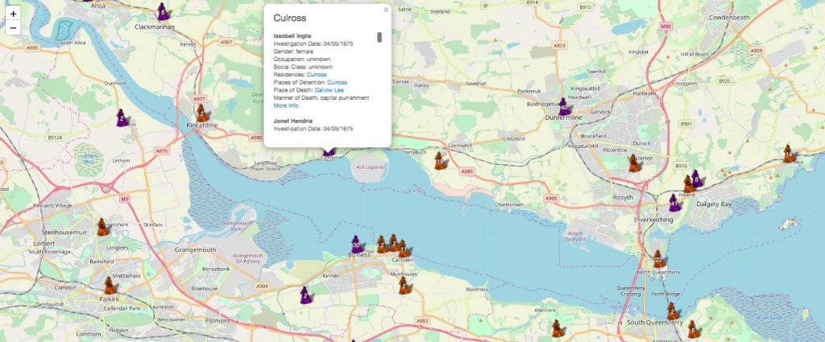Screen dimensions: 825x342
Task: Click the purple marker numbered 41 at Inverkeithing
Action: [674, 203]
